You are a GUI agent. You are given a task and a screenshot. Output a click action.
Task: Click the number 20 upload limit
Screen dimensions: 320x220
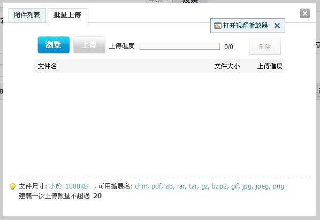click(97, 196)
